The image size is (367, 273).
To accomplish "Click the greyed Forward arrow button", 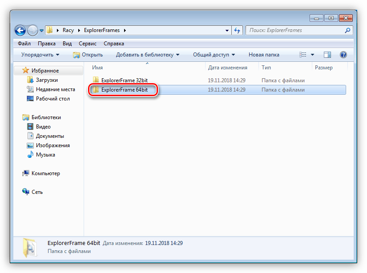I will tap(32, 30).
